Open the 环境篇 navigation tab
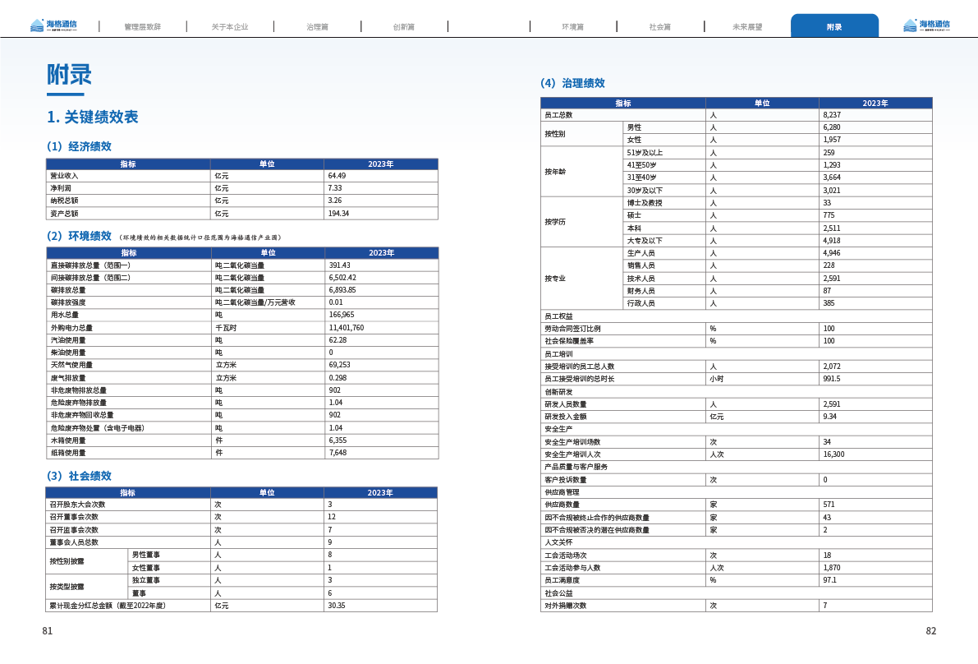Screen dimensions: 978x664 pos(572,27)
